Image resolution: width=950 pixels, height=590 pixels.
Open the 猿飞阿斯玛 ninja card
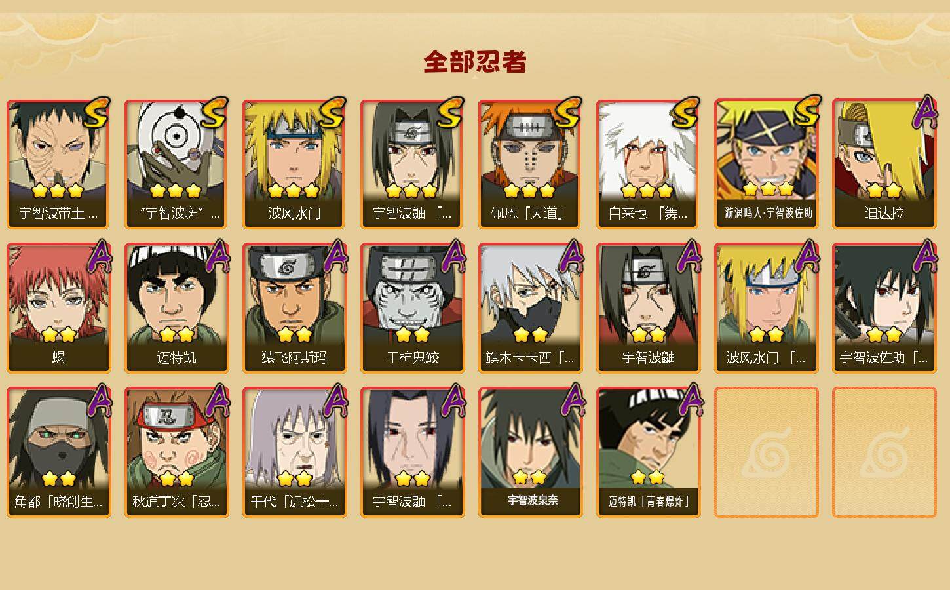(294, 308)
